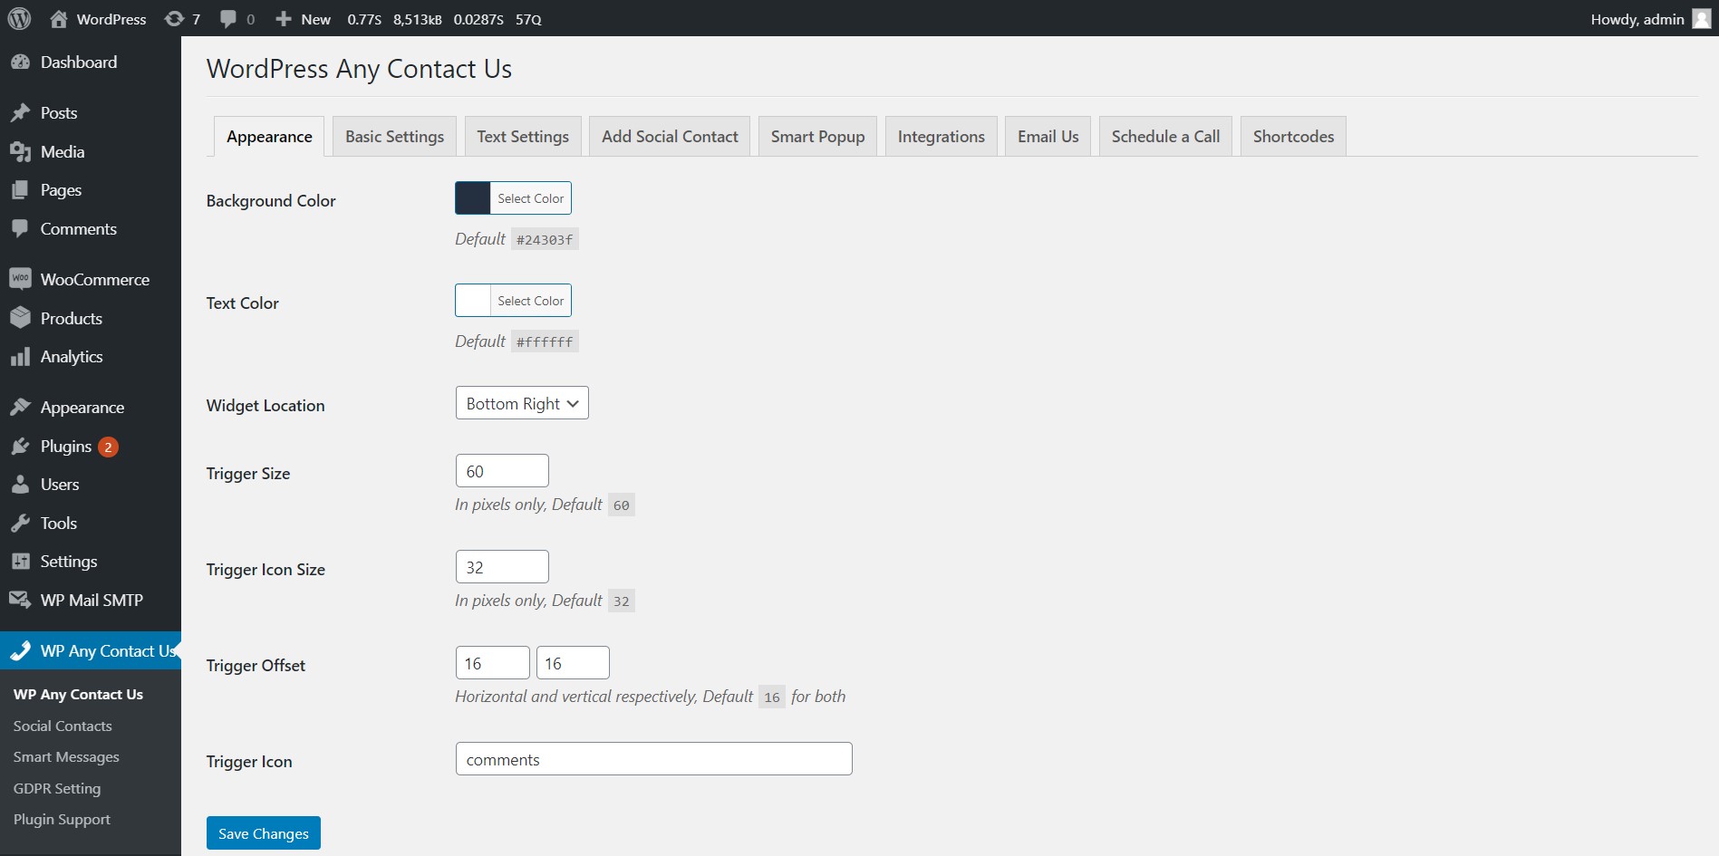
Task: Open the site home icon labeled WordPress
Action: click(x=59, y=19)
